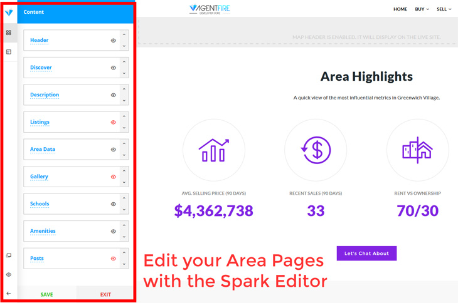Open the Area Data section settings
This screenshot has width=458, height=303.
pyautogui.click(x=43, y=149)
